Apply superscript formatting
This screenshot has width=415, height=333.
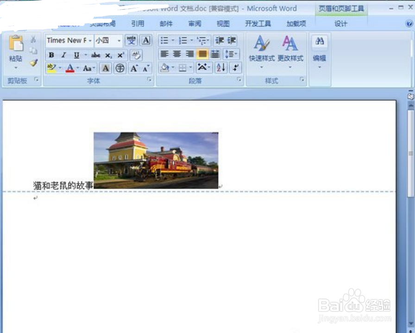pyautogui.click(x=121, y=55)
